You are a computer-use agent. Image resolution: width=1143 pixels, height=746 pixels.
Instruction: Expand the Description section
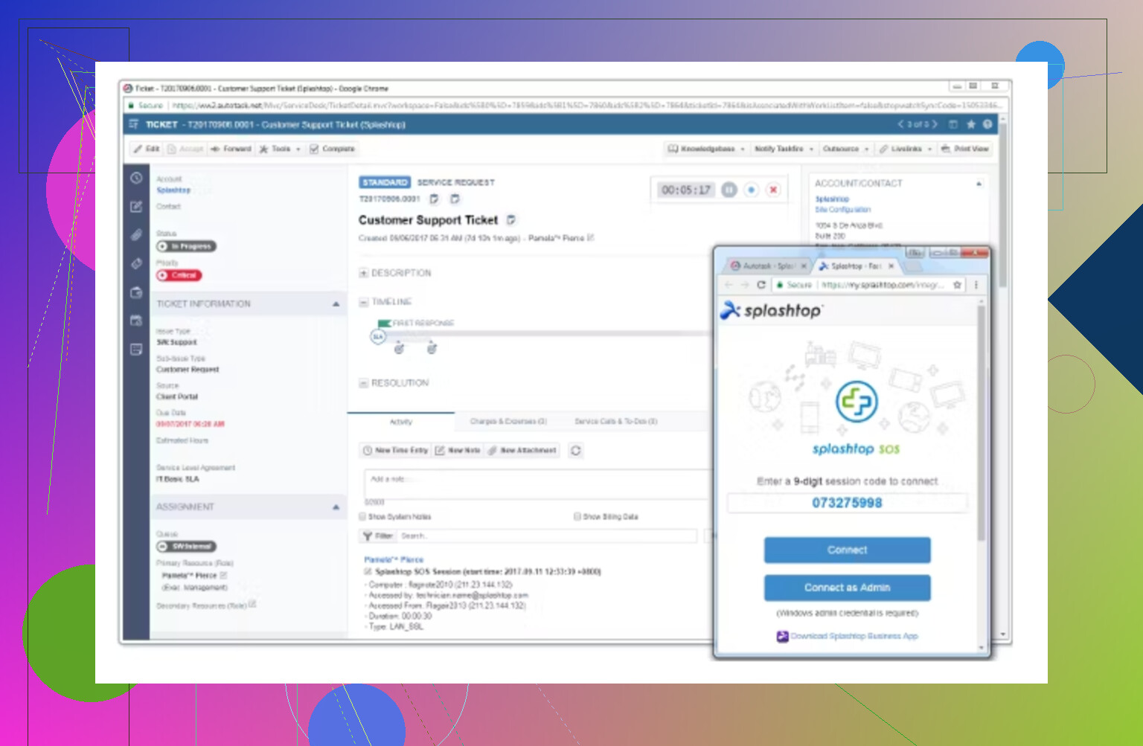tap(364, 273)
